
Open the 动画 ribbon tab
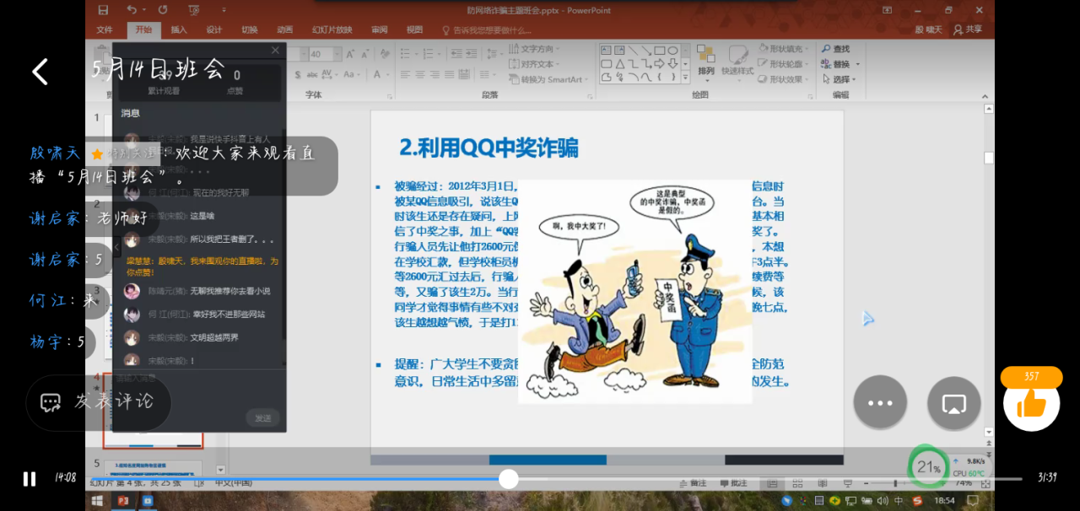pyautogui.click(x=285, y=30)
